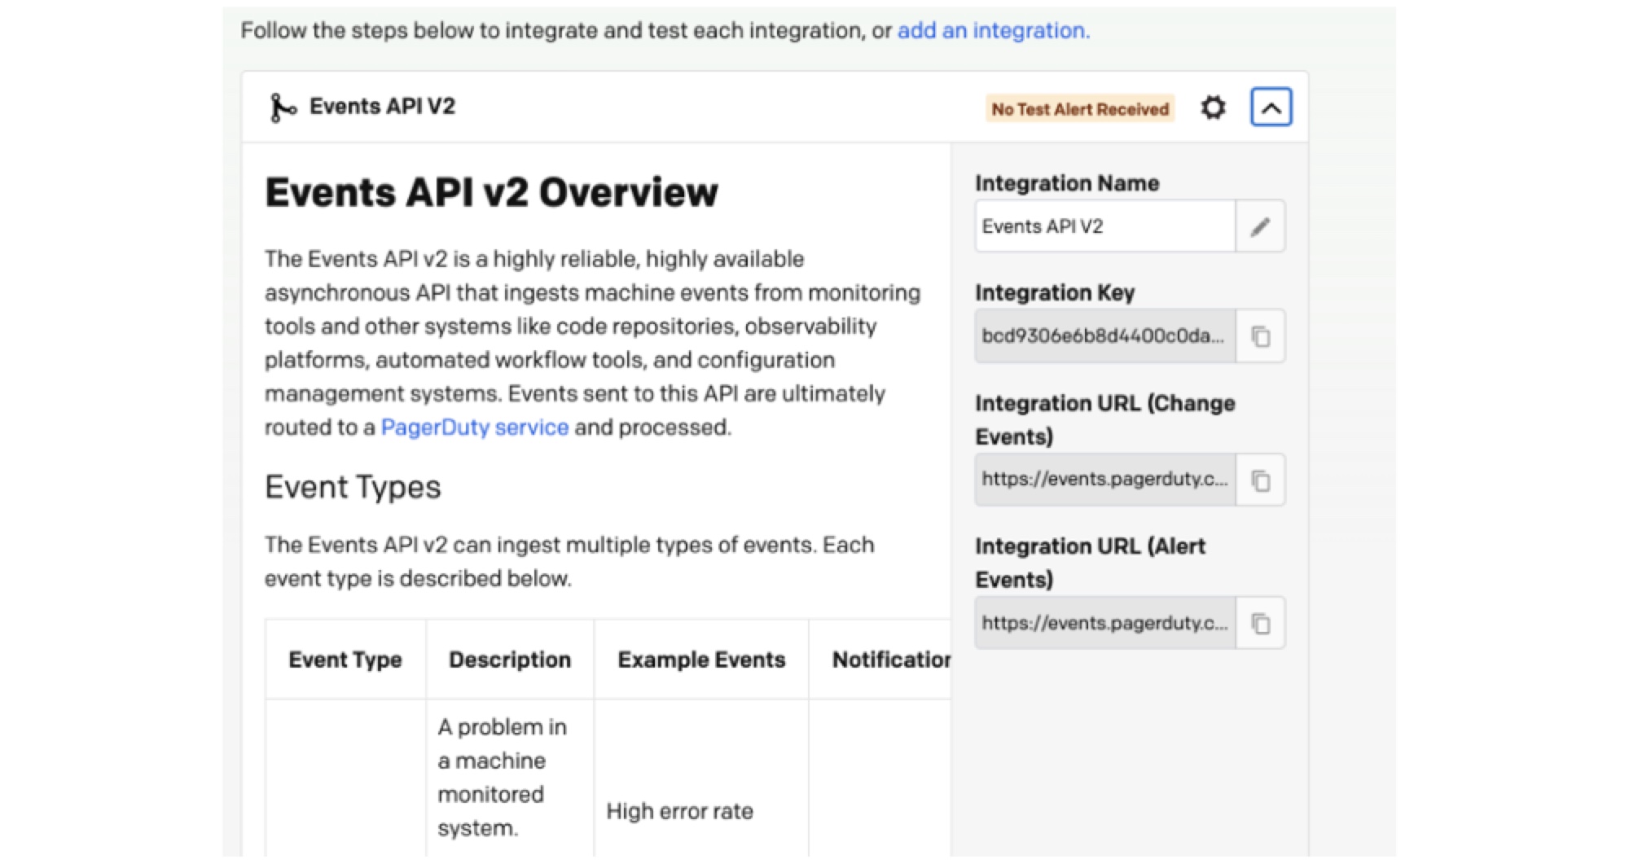
Task: Copy Integration URL for Alert Events
Action: pyautogui.click(x=1260, y=624)
